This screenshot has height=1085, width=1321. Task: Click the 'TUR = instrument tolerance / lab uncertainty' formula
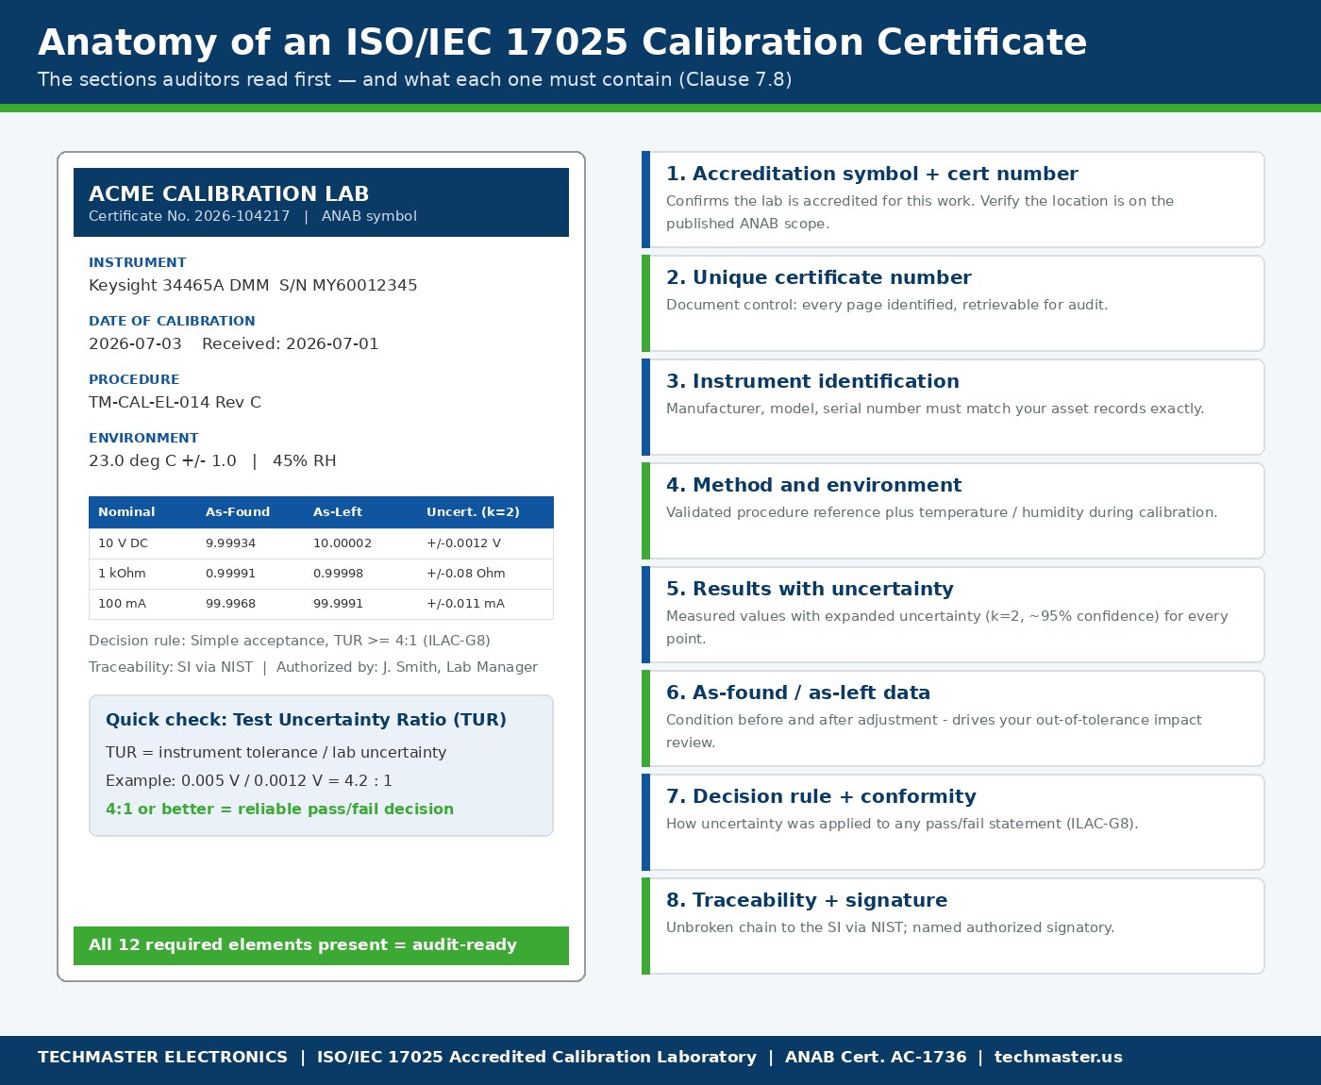pyautogui.click(x=276, y=753)
